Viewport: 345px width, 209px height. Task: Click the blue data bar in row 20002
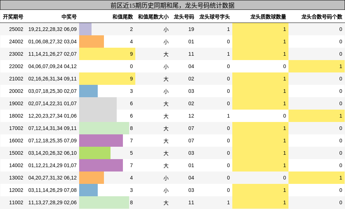tap(89, 91)
